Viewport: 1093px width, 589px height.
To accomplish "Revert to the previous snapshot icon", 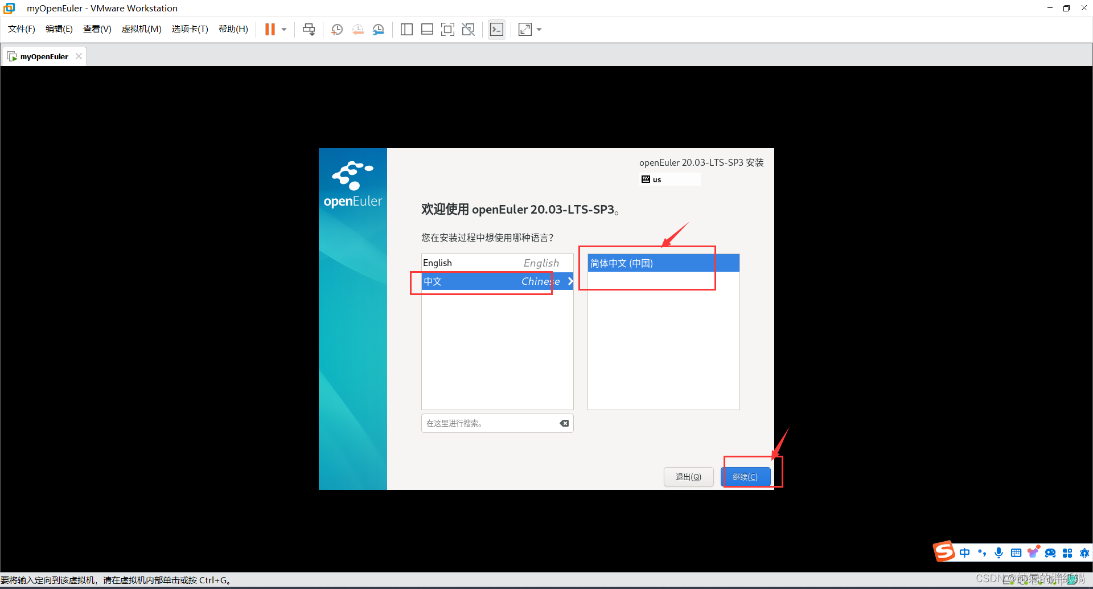I will [358, 30].
